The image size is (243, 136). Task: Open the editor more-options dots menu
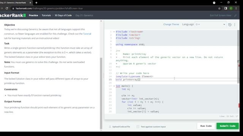coord(235,25)
